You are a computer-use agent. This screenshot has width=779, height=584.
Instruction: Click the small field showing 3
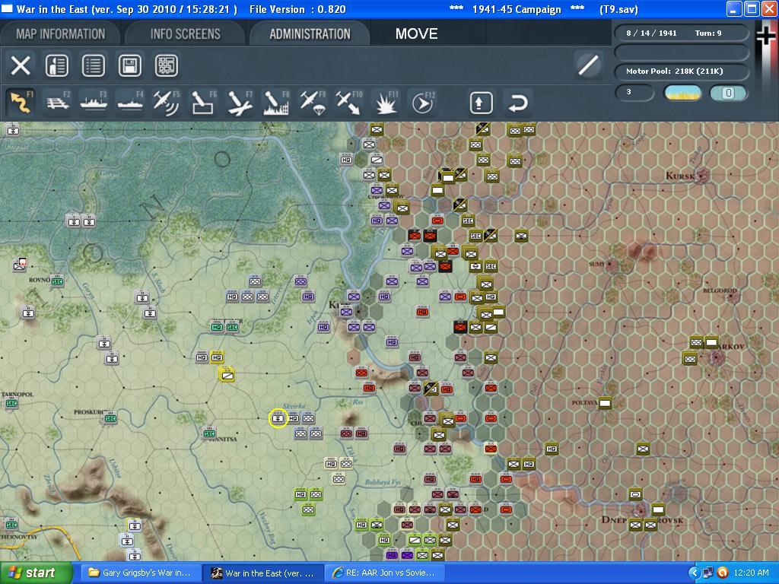[634, 93]
